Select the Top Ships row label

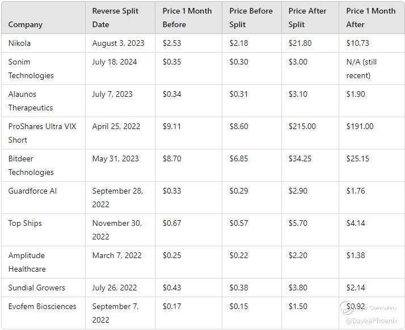(x=25, y=223)
